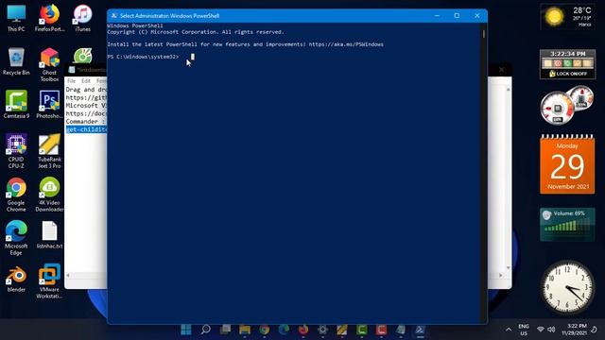The image size is (605, 340).
Task: Open green Camtasia icon on taskbar
Action: pyautogui.click(x=361, y=330)
